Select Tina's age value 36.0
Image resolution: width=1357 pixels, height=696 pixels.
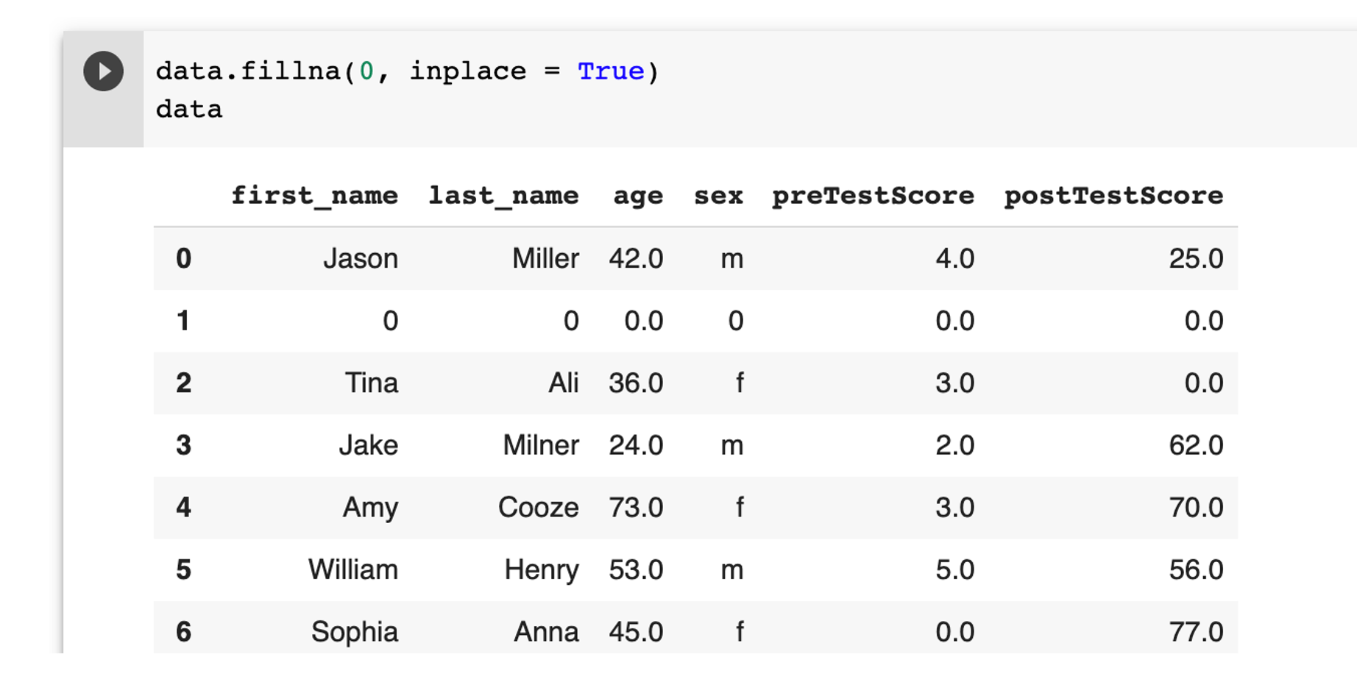636,383
